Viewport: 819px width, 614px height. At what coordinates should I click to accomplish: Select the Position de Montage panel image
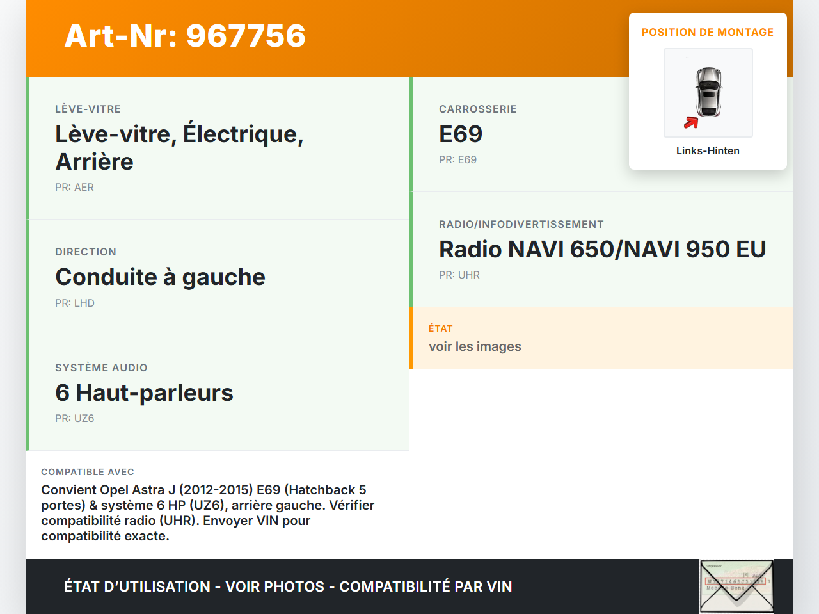(708, 92)
